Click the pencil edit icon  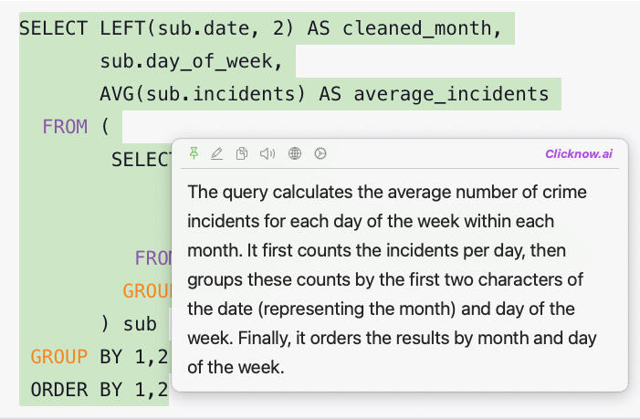click(216, 153)
